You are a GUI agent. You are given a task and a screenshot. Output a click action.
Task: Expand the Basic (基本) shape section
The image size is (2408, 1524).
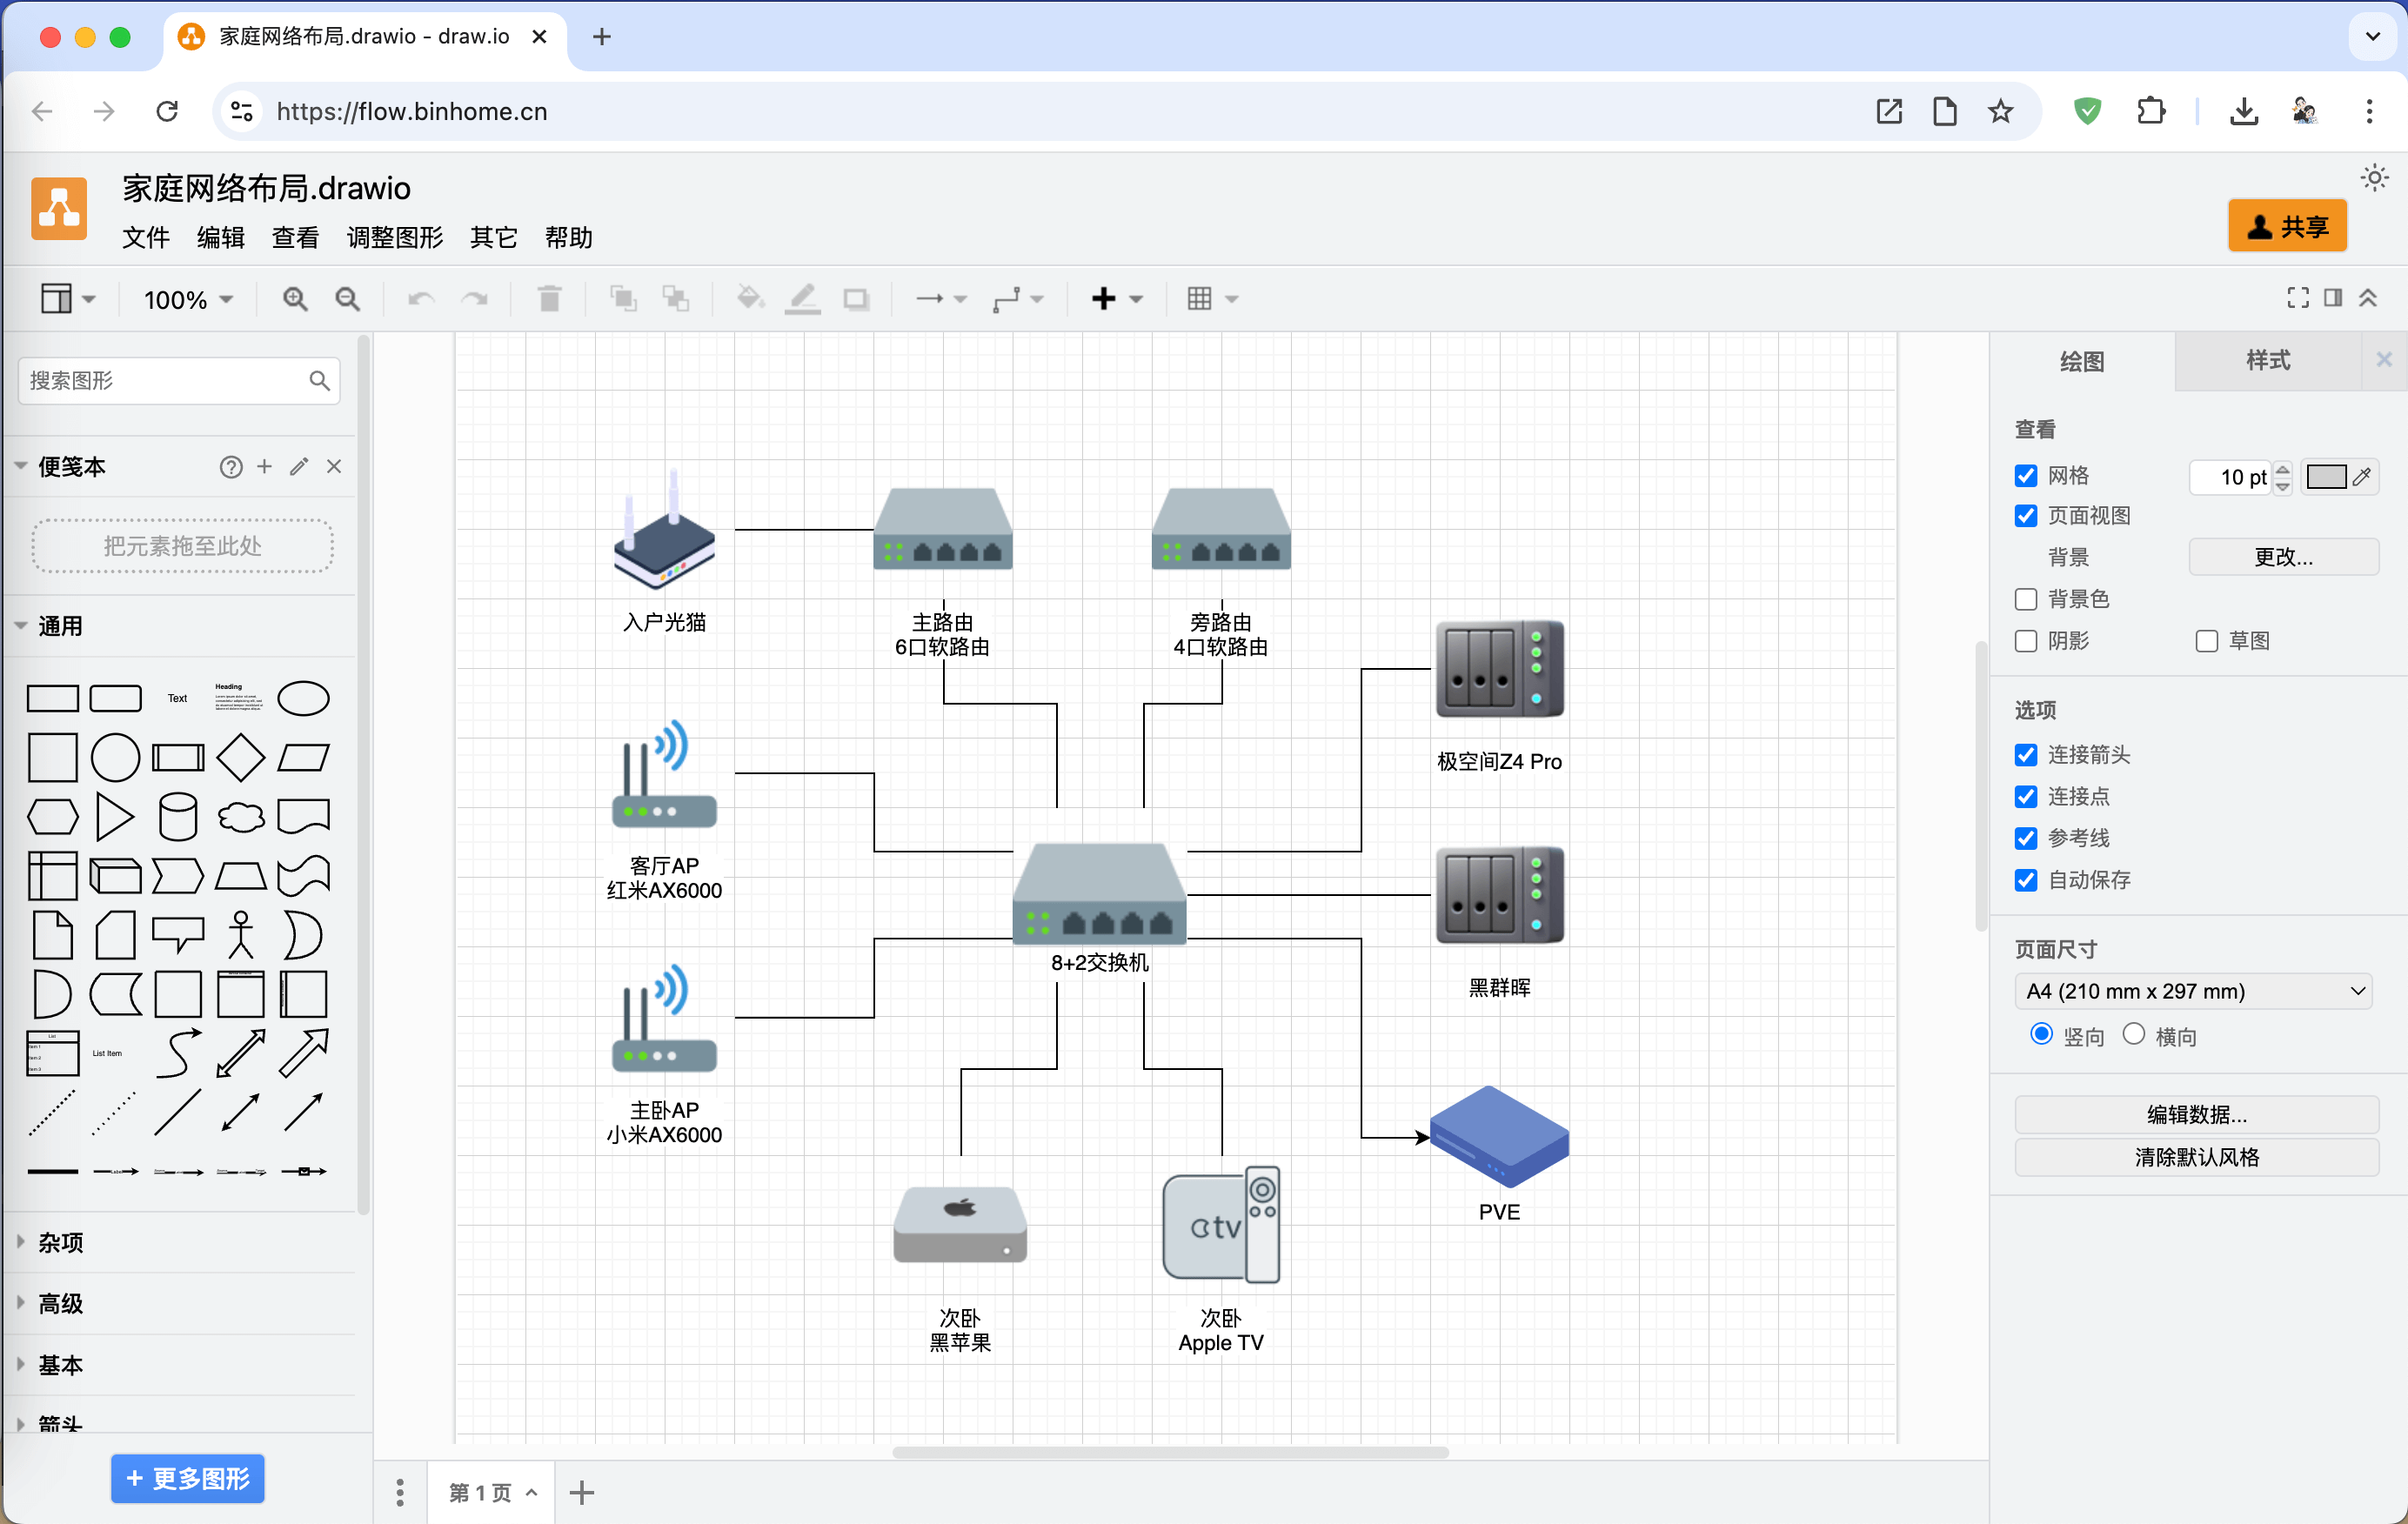click(180, 1365)
